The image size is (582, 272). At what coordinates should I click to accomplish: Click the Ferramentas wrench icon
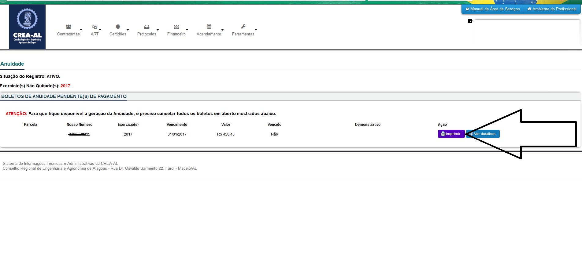tap(243, 27)
